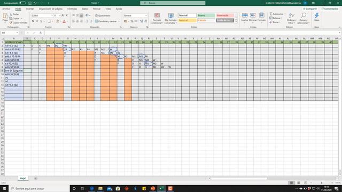Open the Disposición de página tab
Image resolution: width=342 pixels, height=192 pixels.
pos(51,9)
